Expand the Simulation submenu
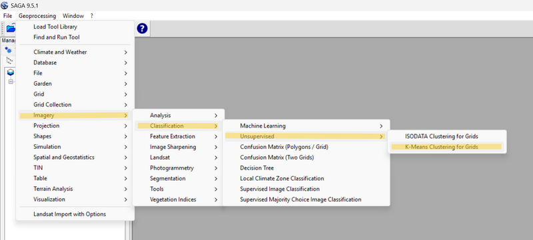This screenshot has height=240, width=533. (75, 147)
